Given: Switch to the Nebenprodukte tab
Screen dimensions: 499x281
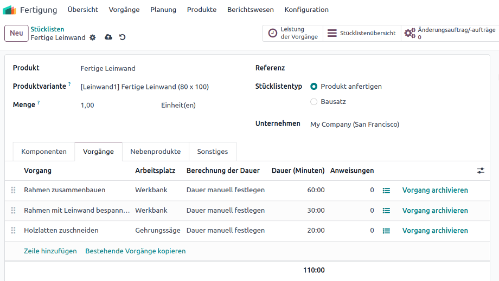Looking at the screenshot, I should pos(155,152).
